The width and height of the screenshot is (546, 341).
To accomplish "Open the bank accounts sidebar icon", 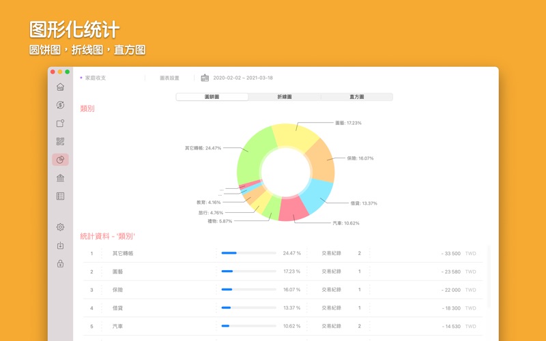I will click(60, 178).
